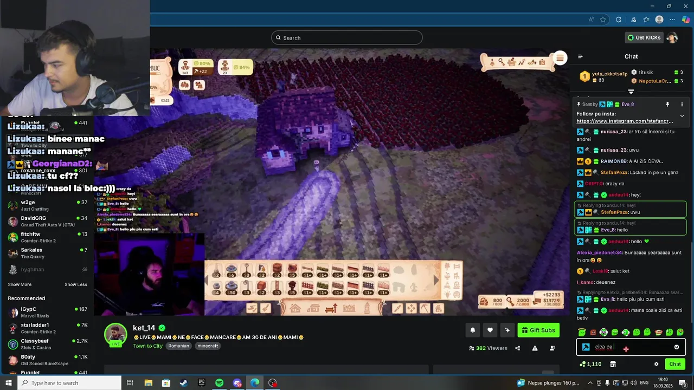Open the emoji picker in chat input
694x390 pixels.
tap(677, 347)
